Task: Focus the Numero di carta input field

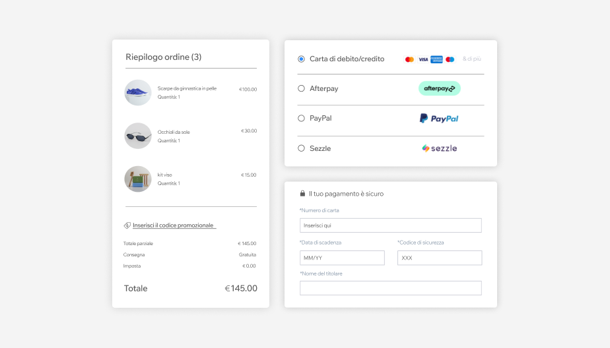Action: pyautogui.click(x=391, y=225)
